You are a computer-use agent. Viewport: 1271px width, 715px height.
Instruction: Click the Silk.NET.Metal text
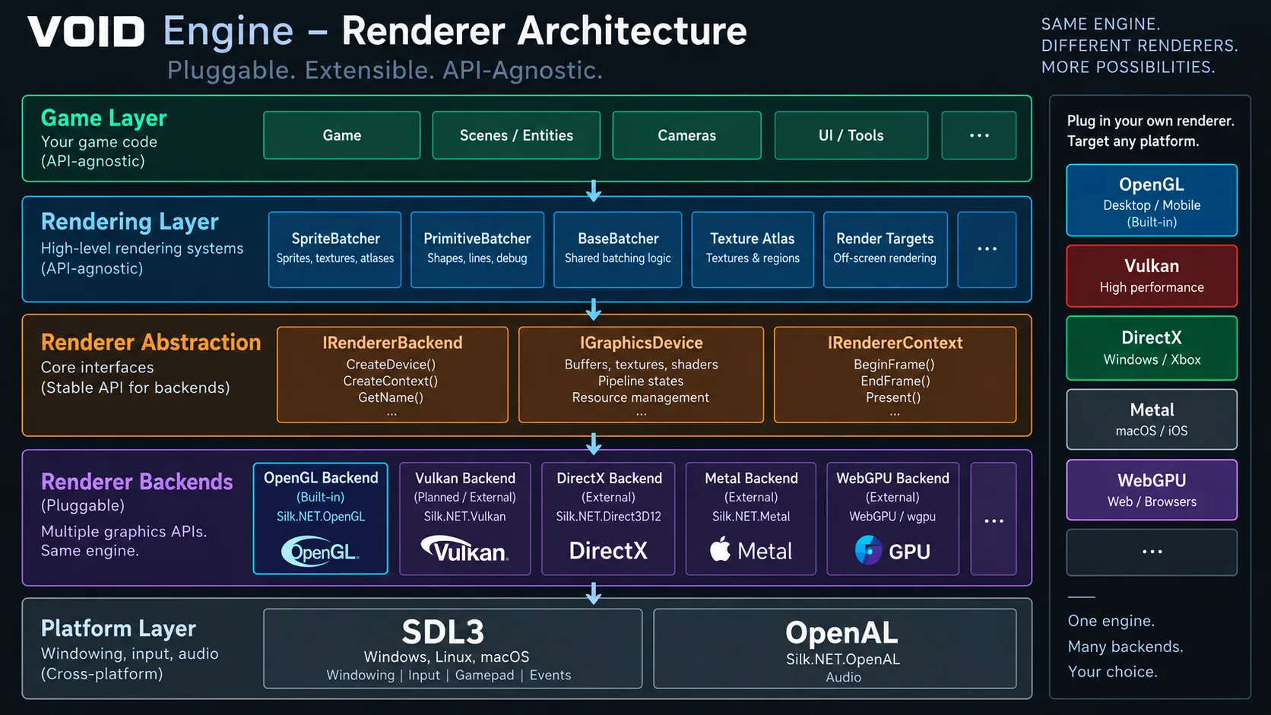pos(751,517)
